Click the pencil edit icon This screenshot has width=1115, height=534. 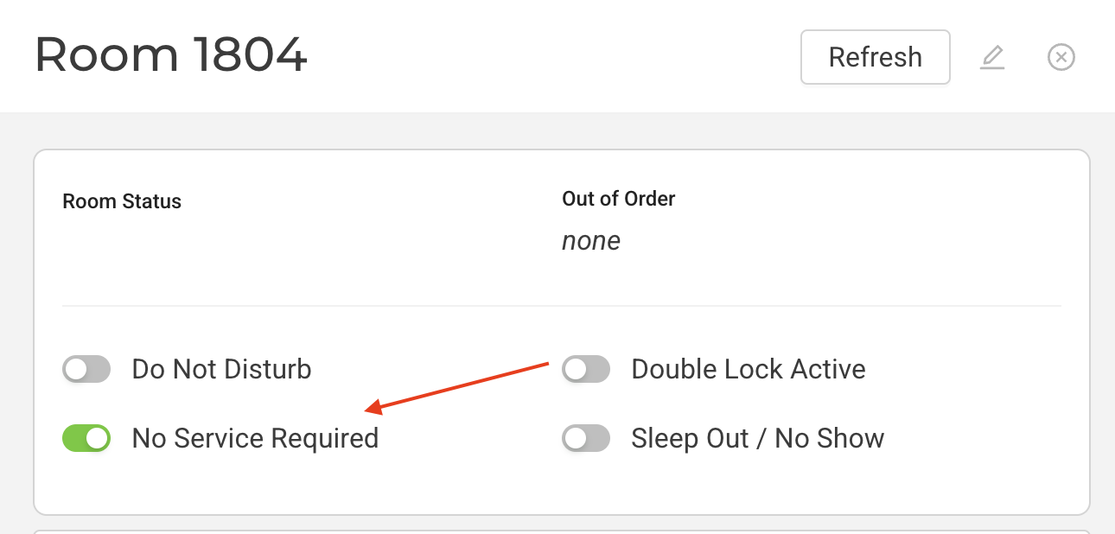[x=992, y=57]
